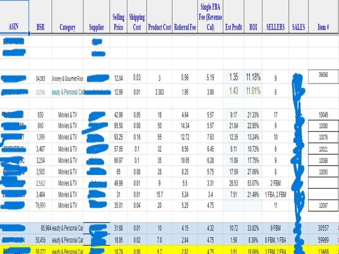Select Est Profit cell 1.35
Image resolution: width=339 pixels, height=254 pixels.
[234, 77]
